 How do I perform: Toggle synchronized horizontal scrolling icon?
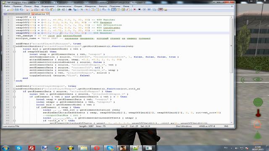click(x=98, y=10)
